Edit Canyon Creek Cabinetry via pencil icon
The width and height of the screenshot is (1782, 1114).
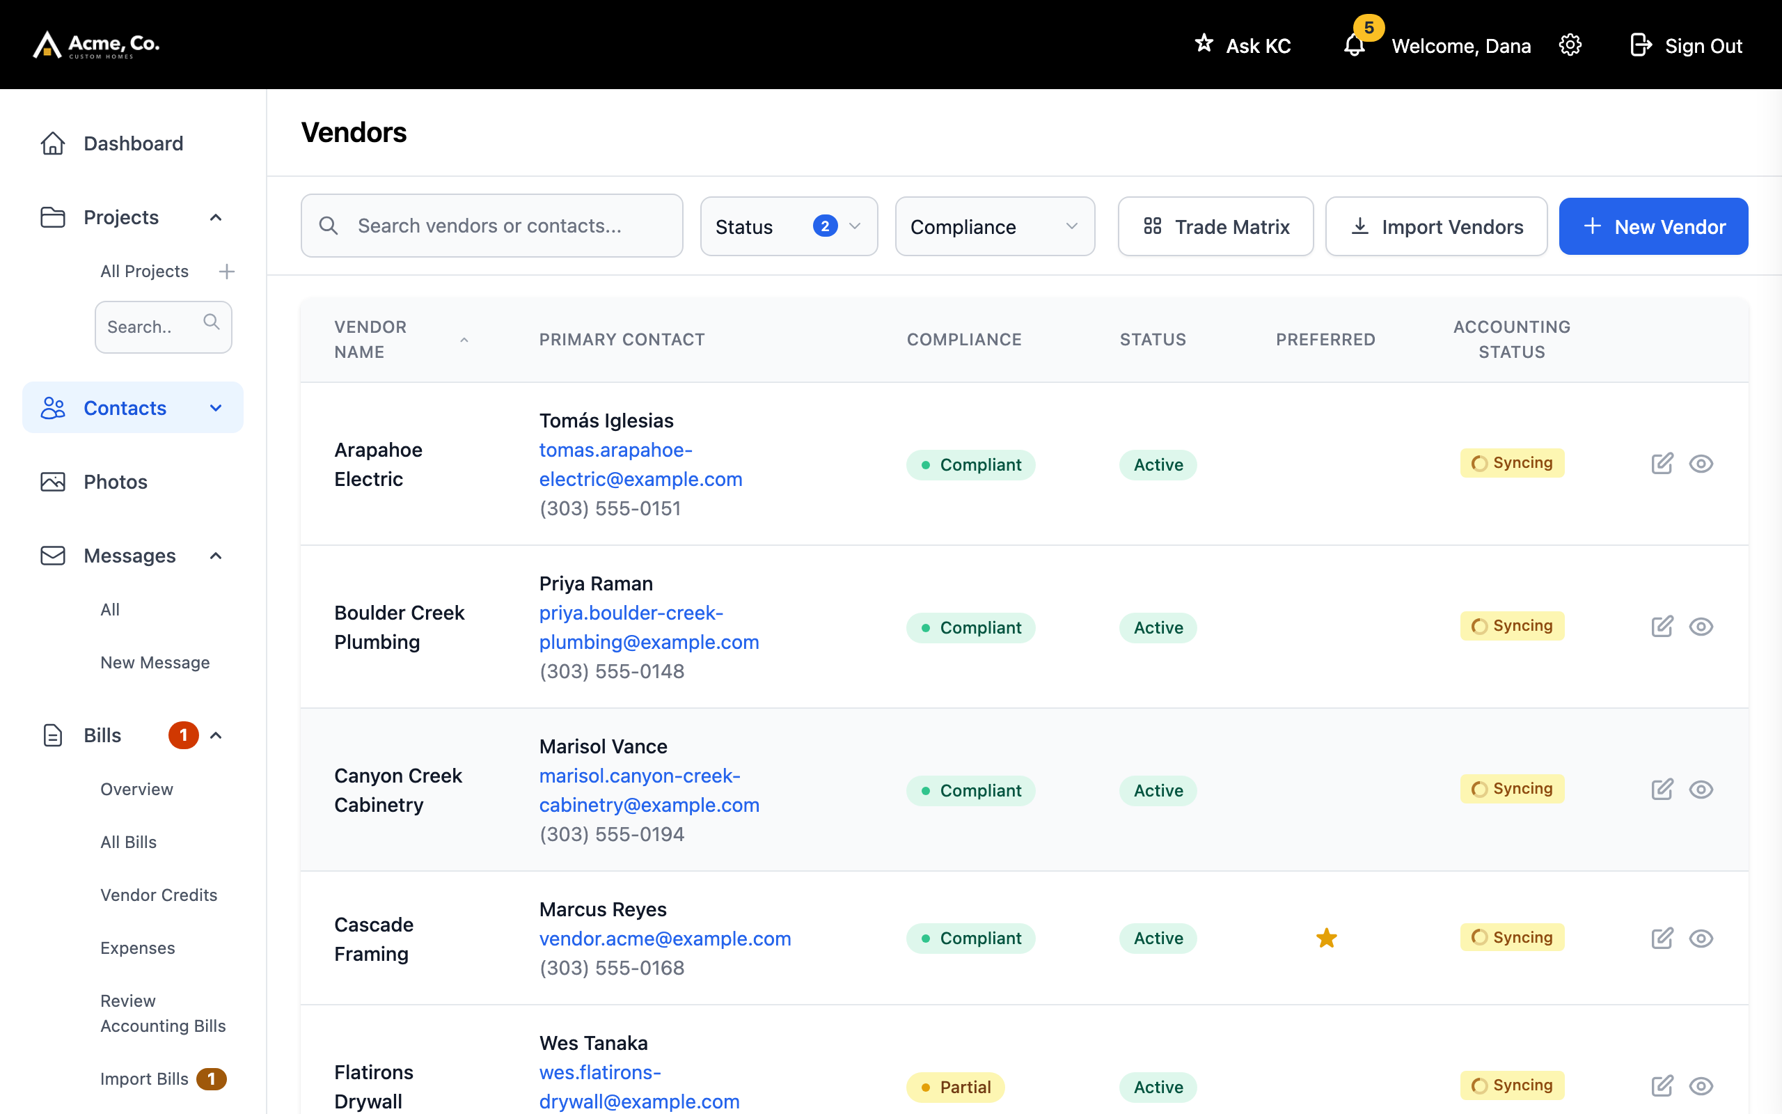click(x=1662, y=789)
